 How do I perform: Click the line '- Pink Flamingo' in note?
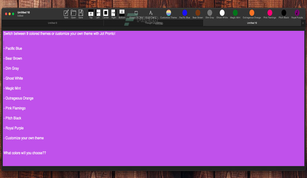point(14,108)
